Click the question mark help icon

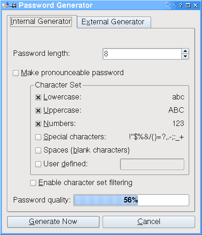coord(180,6)
